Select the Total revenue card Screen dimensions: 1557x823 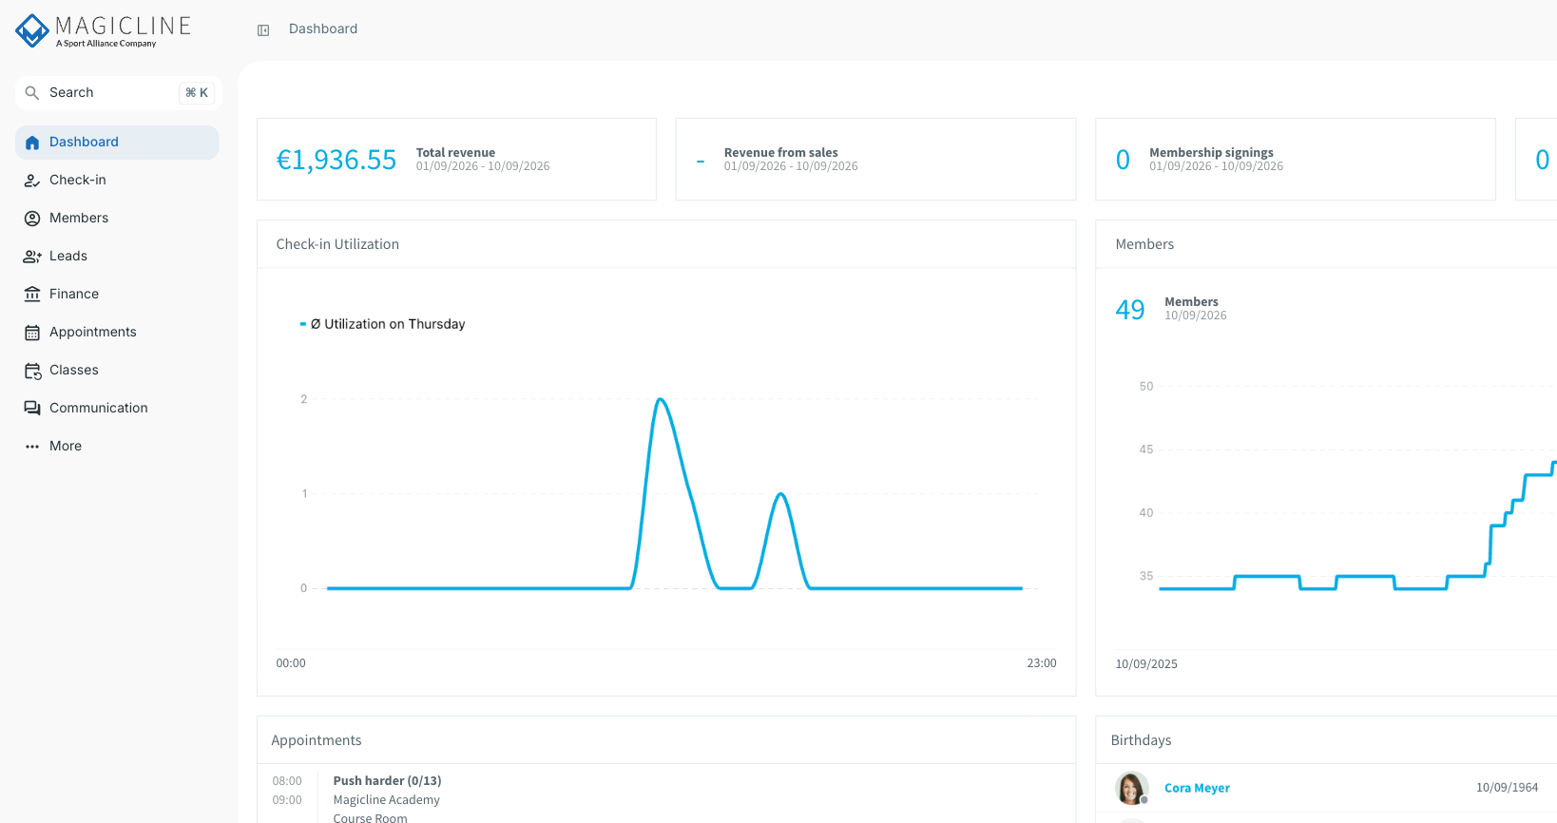(x=456, y=160)
